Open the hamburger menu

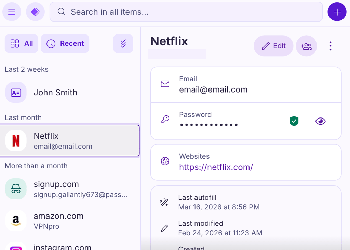point(12,12)
